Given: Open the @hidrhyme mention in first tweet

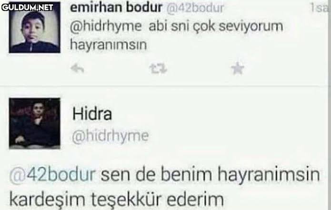Looking at the screenshot, I should (x=106, y=27).
